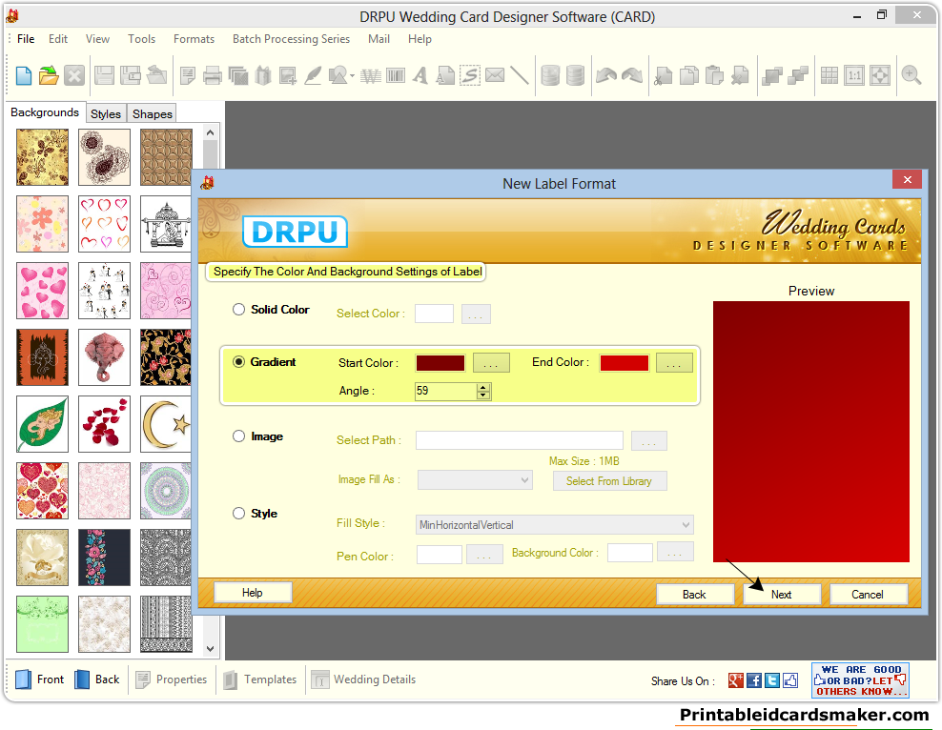The image size is (942, 730).
Task: Click the scissors cut icon
Action: (664, 75)
